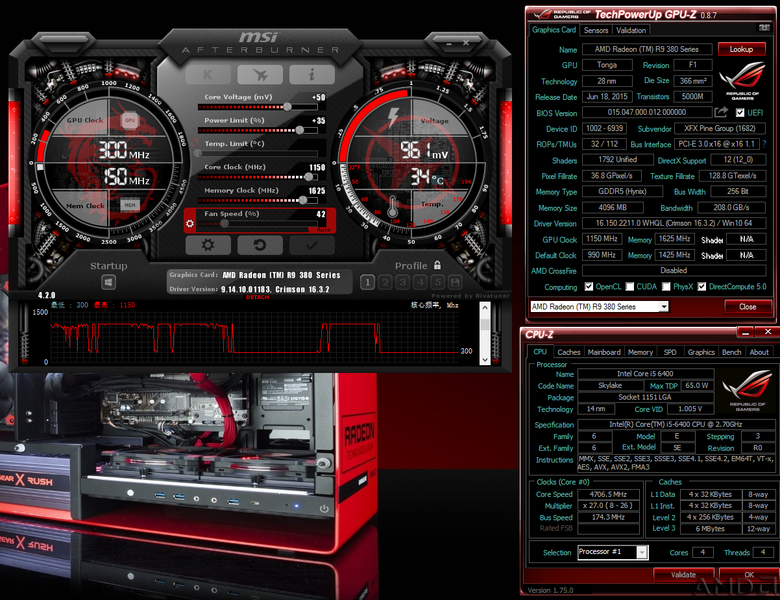Minimize the CPU-Z window

point(746,332)
